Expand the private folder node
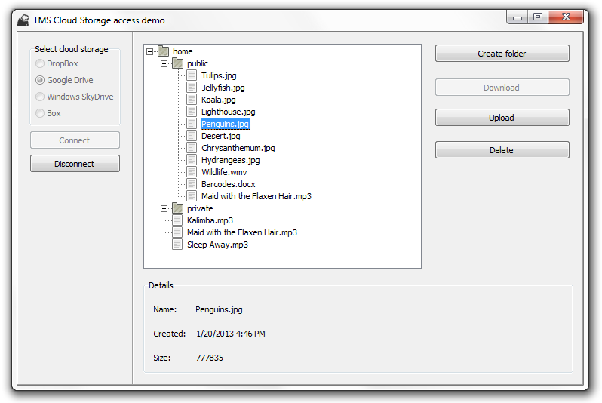The height and width of the screenshot is (403, 602). click(164, 208)
